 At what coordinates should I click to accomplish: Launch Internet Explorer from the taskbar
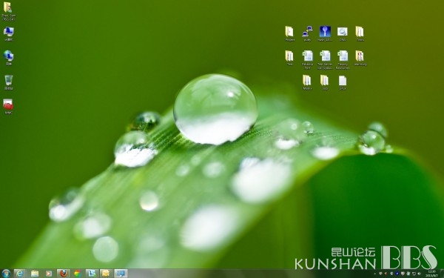click(20, 274)
